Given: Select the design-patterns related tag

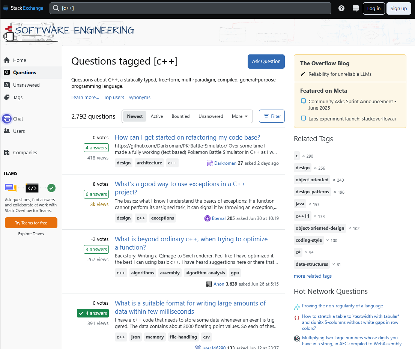Looking at the screenshot, I should click(312, 192).
